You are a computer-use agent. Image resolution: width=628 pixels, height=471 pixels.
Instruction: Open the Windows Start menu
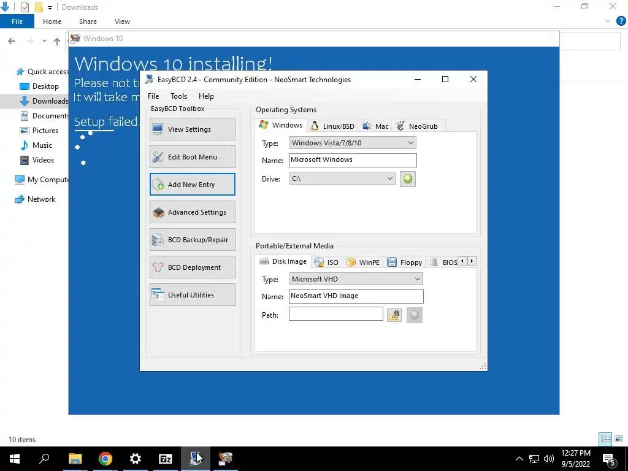tap(15, 459)
